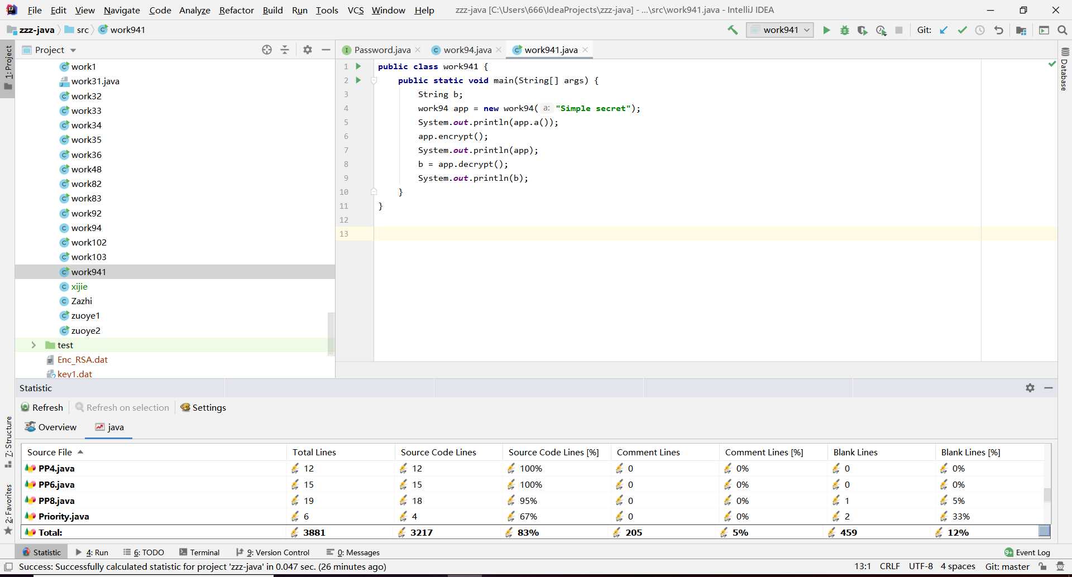
Task: Sort the table by Source File column header
Action: coord(50,452)
